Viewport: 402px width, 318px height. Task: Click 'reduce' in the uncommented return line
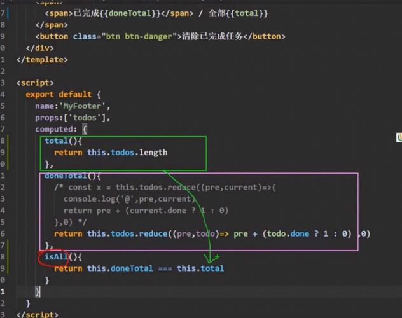[x=153, y=233]
